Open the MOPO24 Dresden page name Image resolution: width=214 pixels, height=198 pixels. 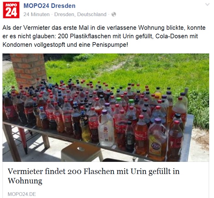click(49, 6)
